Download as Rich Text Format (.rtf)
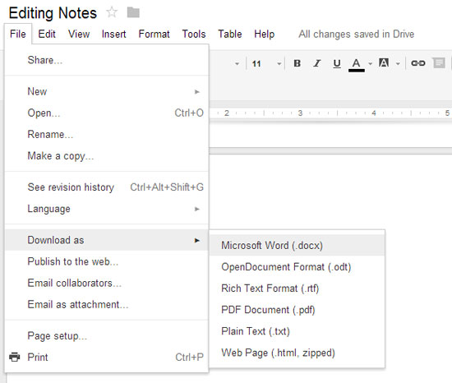 pos(297,288)
